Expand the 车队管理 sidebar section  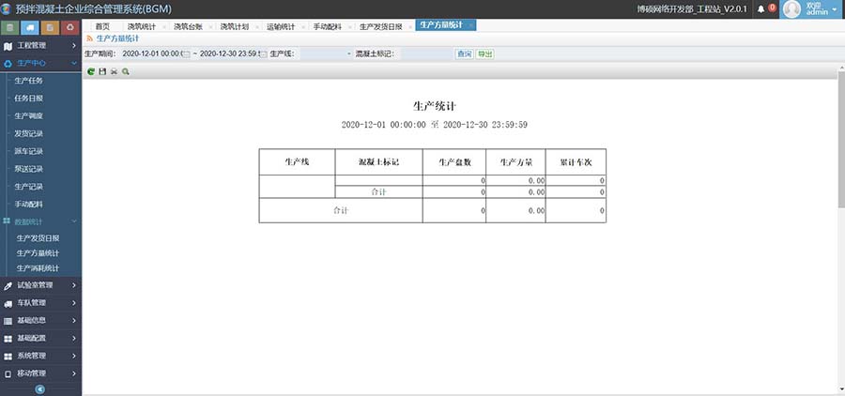click(40, 303)
